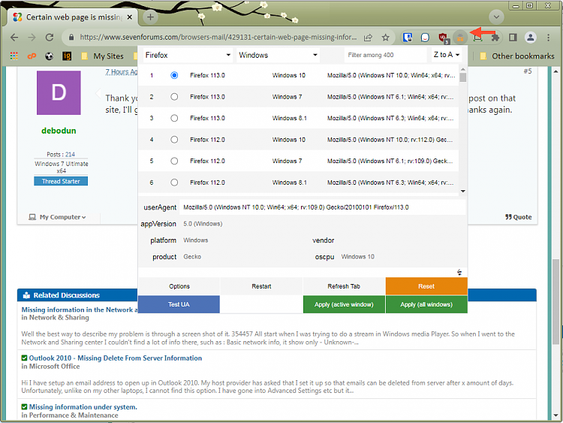Quote debodun's post

(518, 216)
